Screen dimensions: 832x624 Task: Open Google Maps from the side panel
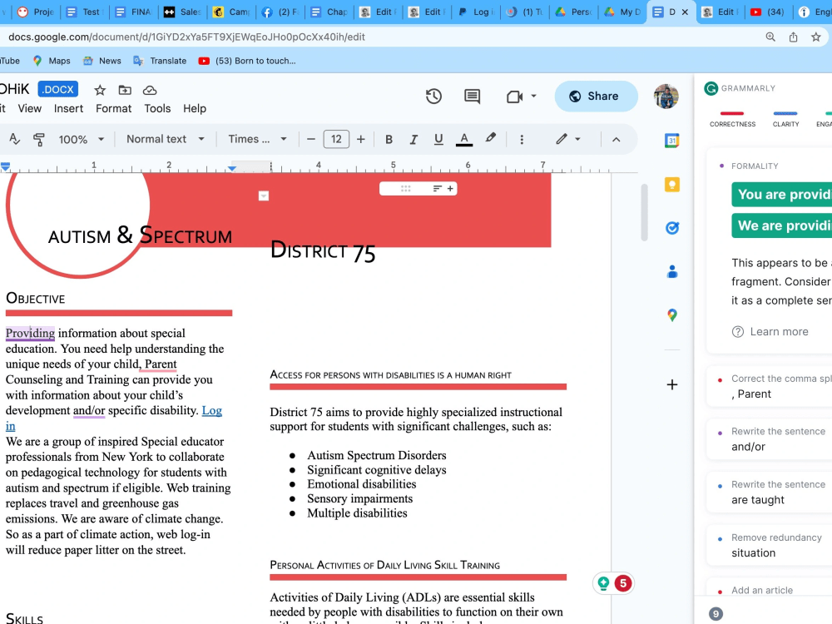[x=672, y=314]
